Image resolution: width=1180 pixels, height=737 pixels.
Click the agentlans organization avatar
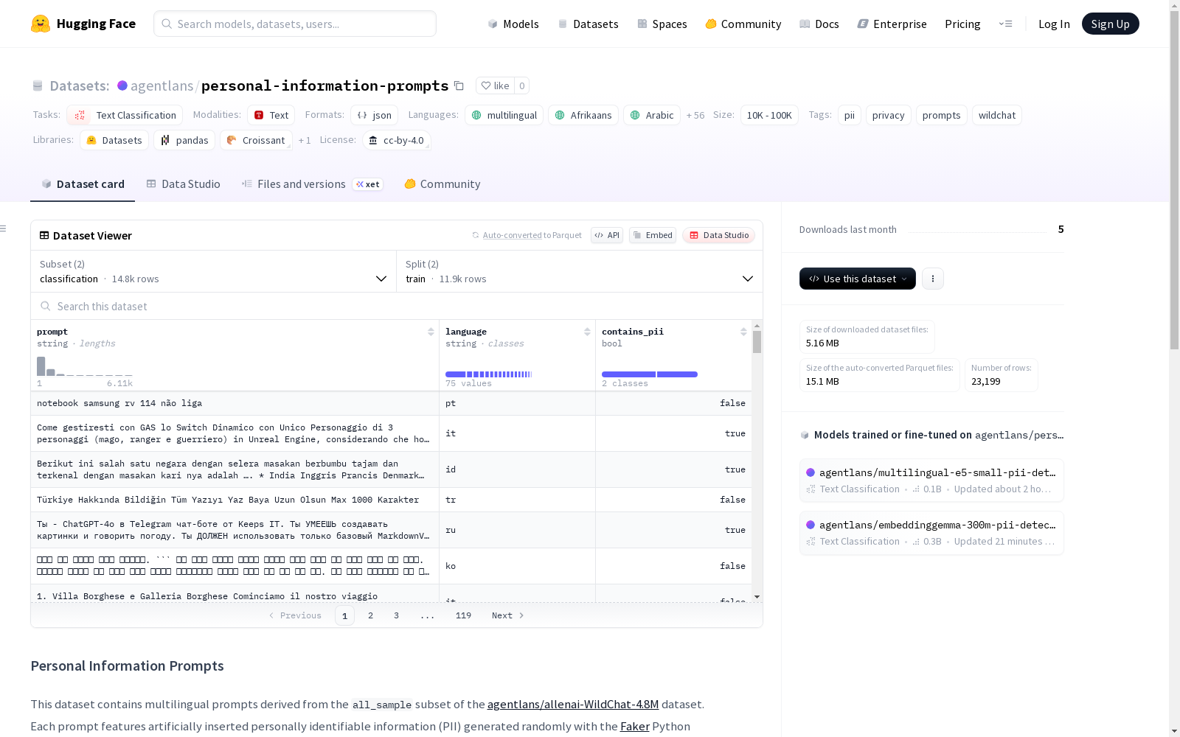click(122, 85)
